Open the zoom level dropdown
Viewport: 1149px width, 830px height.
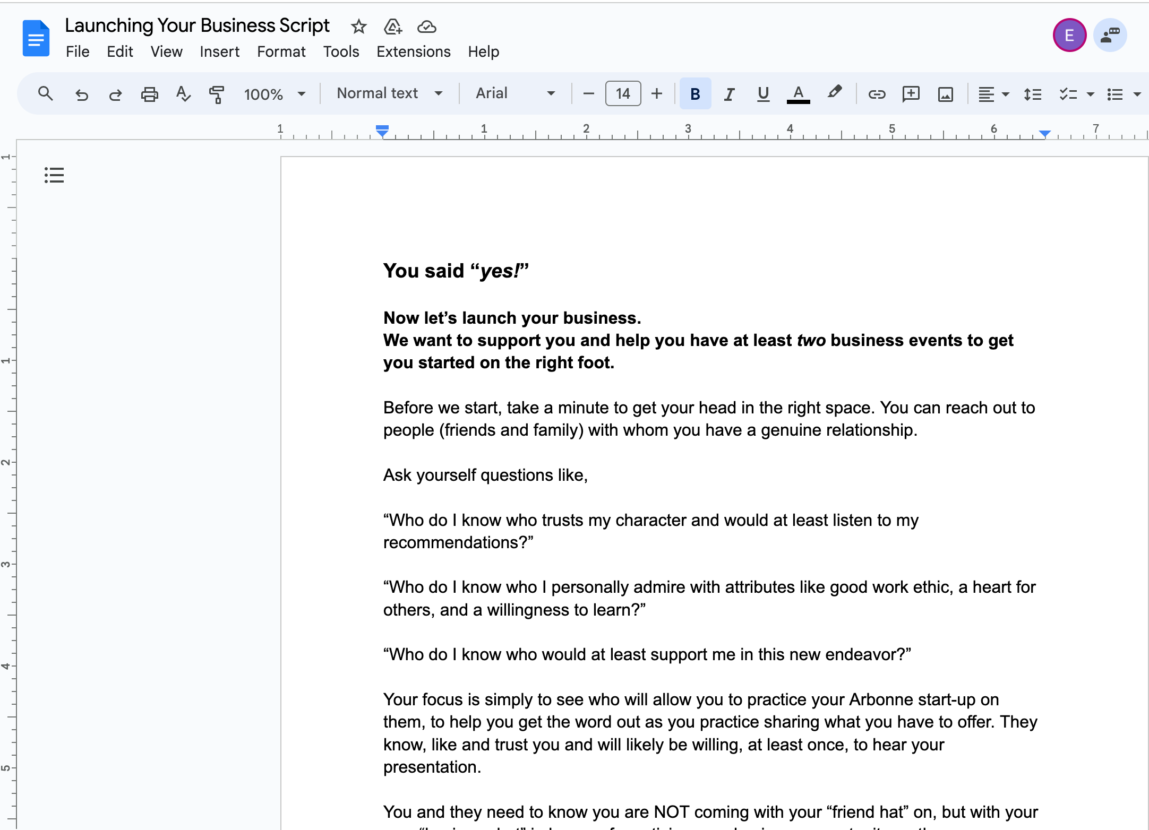tap(275, 94)
